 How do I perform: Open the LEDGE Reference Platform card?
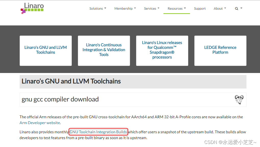(220, 51)
